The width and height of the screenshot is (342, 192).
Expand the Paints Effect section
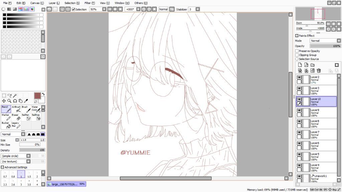pos(297,36)
